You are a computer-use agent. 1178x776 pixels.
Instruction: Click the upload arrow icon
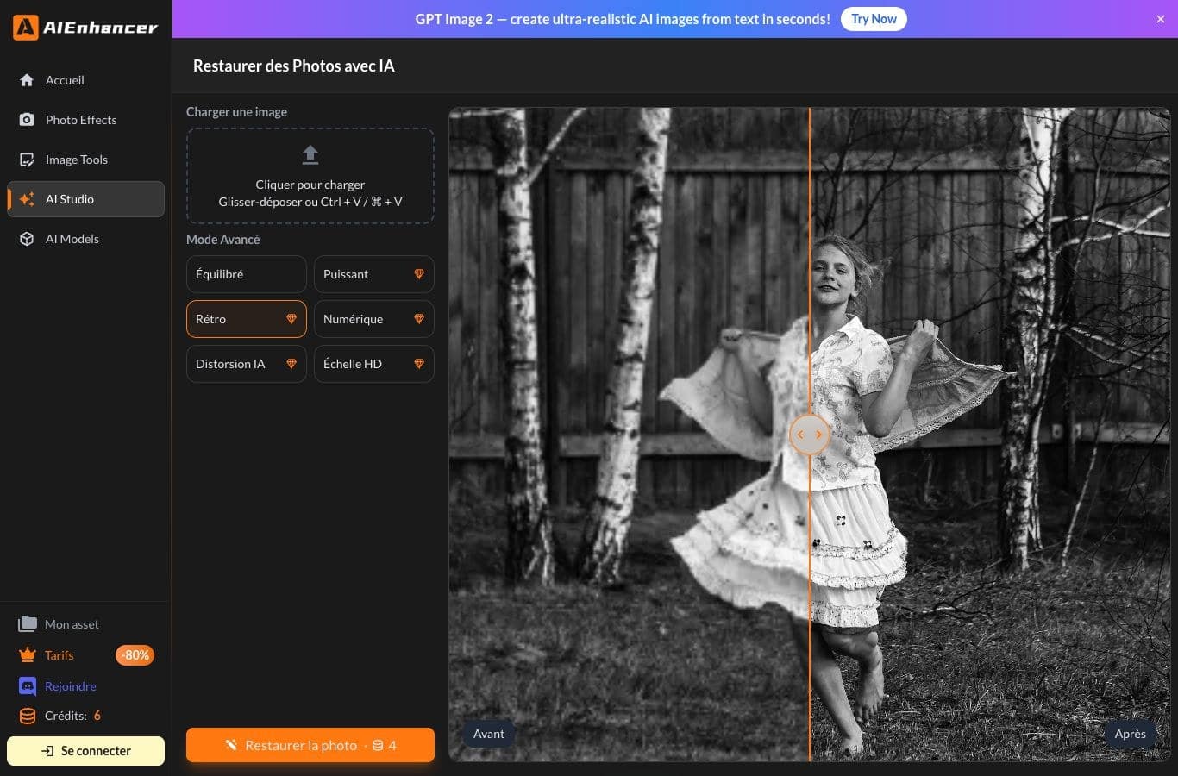pos(310,154)
